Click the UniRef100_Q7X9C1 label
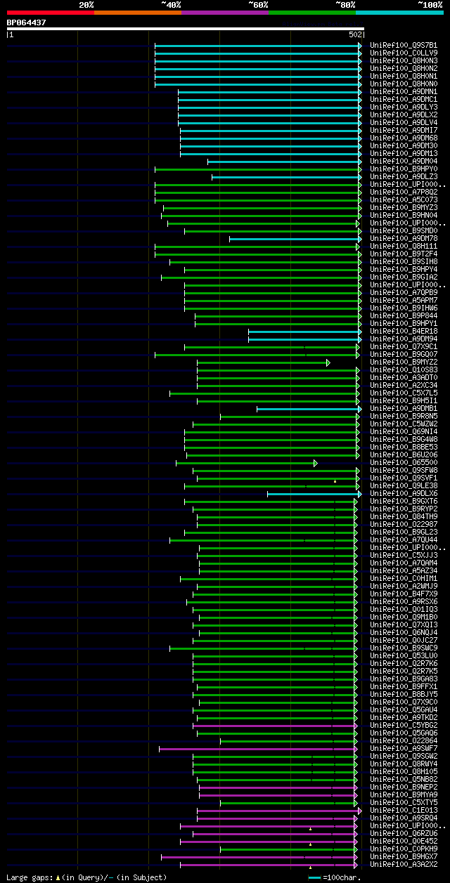450x883 pixels. pyautogui.click(x=404, y=346)
